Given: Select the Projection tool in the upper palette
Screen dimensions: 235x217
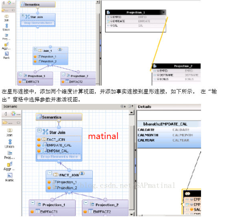Looking at the screenshot, I should pyautogui.click(x=6, y=37).
